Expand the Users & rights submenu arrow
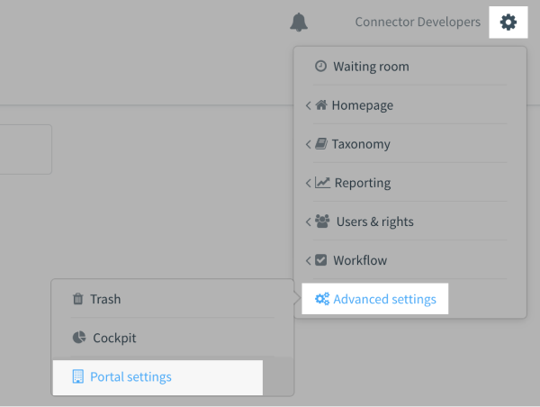Screen dimensions: 540x407 click(x=308, y=222)
